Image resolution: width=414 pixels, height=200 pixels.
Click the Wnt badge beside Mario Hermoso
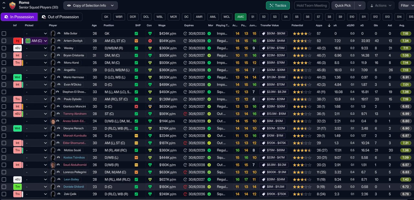17,77
